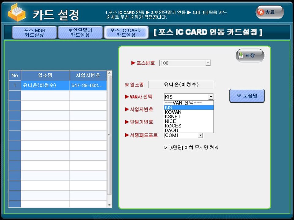294x220 pixels.
Task: Click the table scrollbar down arrow
Action: click(x=109, y=205)
